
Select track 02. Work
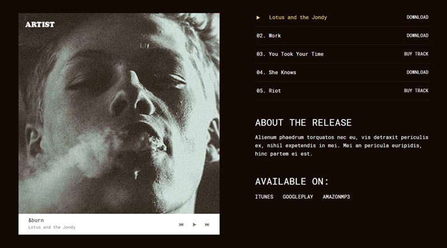(x=269, y=36)
